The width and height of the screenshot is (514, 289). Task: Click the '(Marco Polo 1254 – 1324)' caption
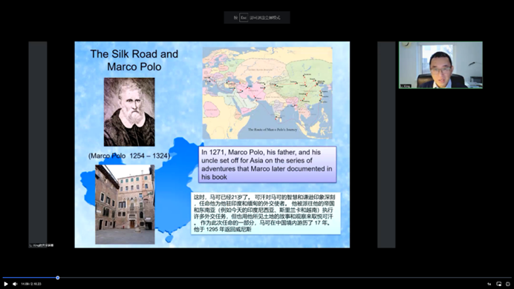[x=129, y=156]
